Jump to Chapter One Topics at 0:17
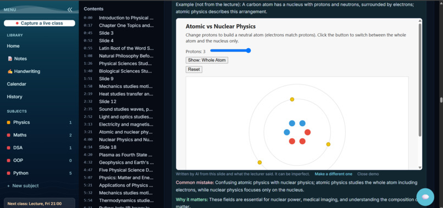 [x=119, y=25]
